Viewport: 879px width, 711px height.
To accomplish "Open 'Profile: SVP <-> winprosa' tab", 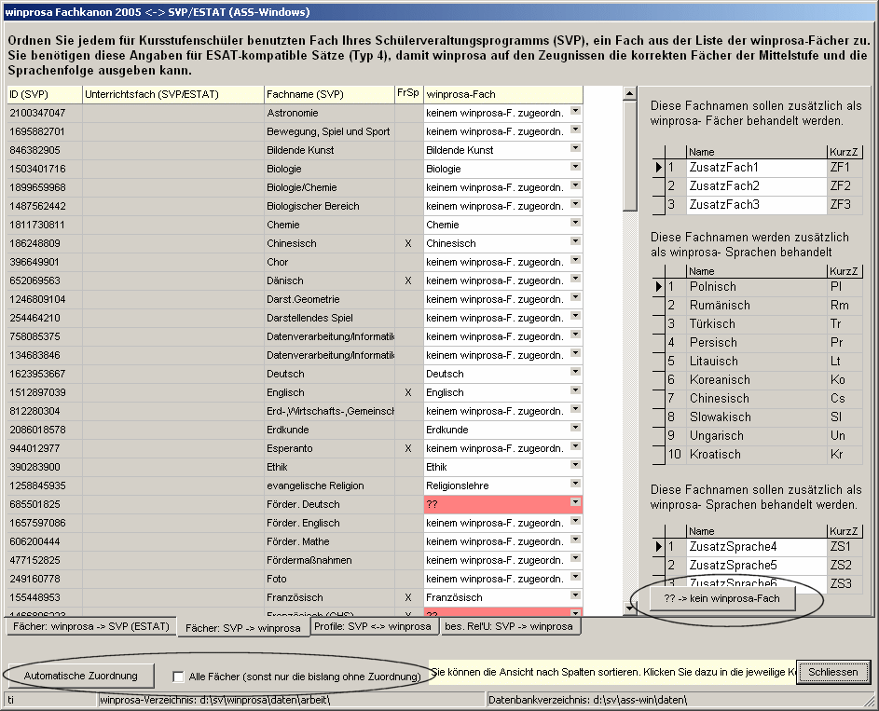I will 373,626.
